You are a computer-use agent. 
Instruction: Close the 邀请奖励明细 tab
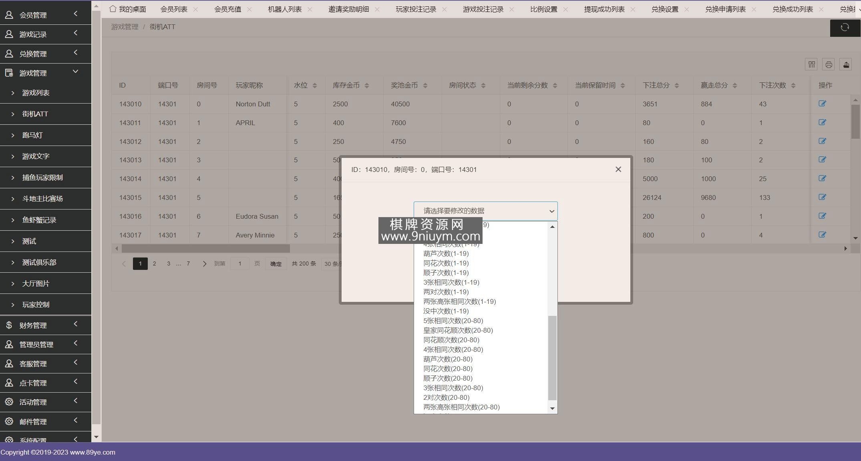(377, 9)
